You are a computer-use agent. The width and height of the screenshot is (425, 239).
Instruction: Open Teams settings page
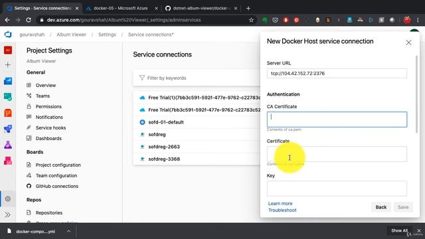[42, 96]
